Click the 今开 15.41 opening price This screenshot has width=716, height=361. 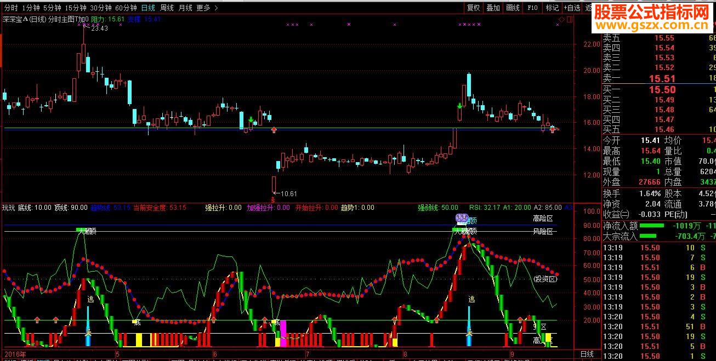click(650, 140)
